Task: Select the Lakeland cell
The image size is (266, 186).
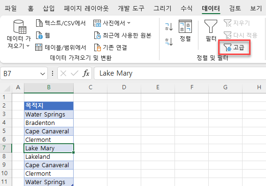Action: click(x=49, y=156)
